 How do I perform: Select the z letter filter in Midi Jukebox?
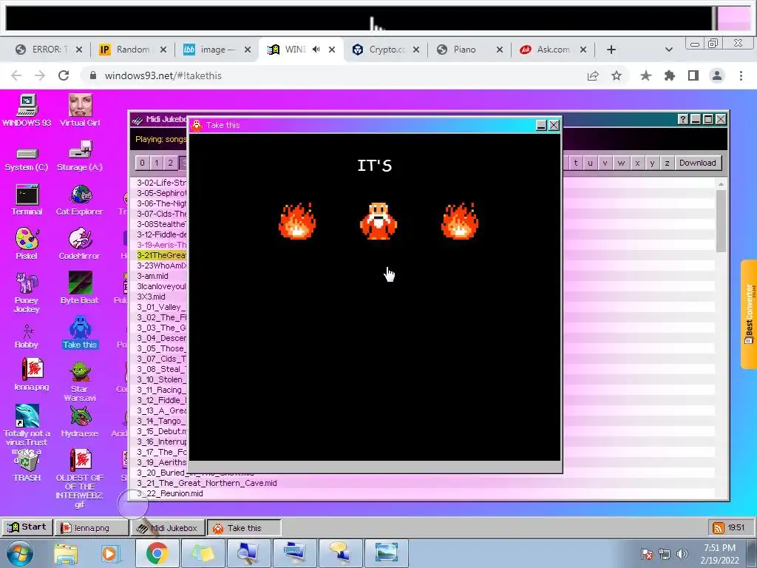point(668,163)
